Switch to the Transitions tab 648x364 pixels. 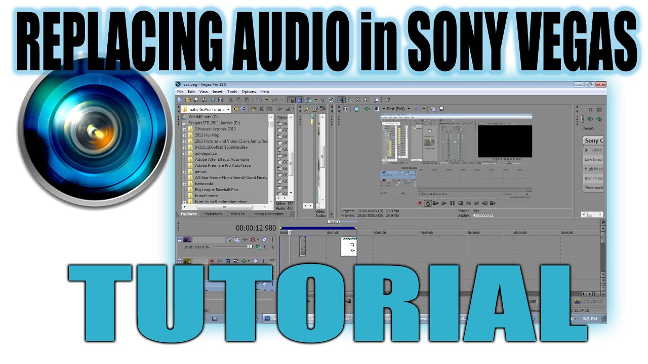click(213, 214)
